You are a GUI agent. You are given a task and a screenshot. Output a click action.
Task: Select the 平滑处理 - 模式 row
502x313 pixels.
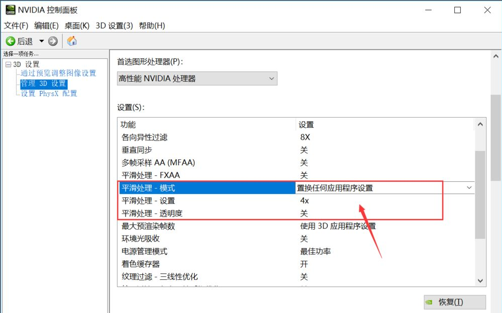coord(296,188)
